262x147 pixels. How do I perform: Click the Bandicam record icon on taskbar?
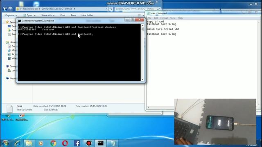tap(89, 143)
